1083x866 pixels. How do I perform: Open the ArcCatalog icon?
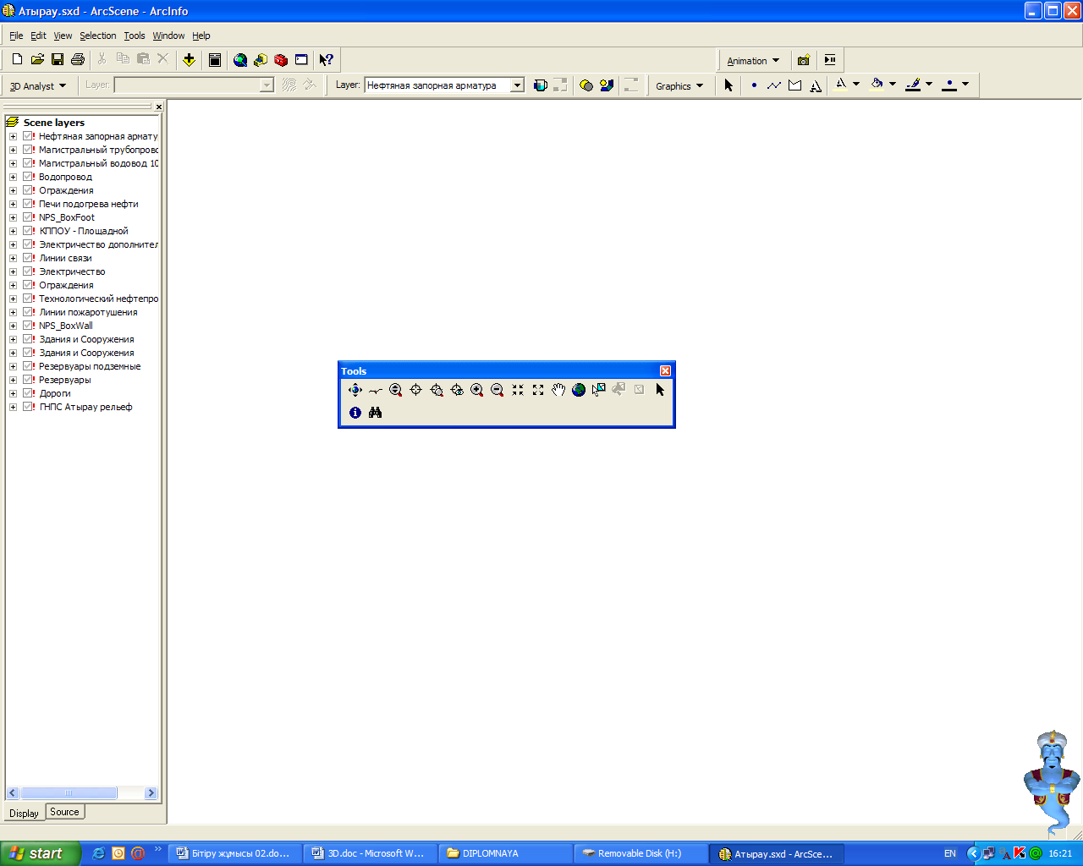261,60
